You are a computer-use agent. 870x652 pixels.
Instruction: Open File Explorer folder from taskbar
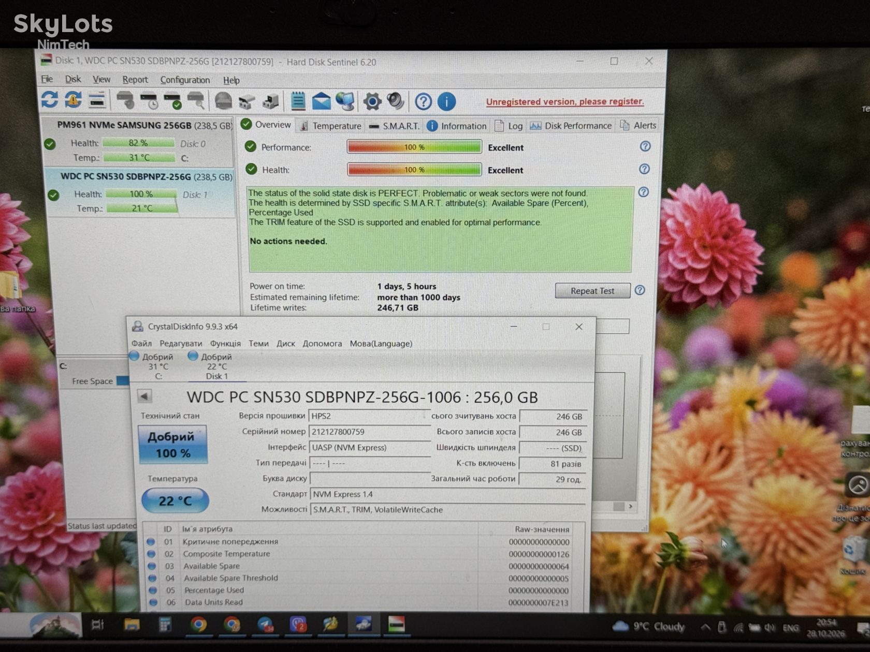click(x=132, y=625)
